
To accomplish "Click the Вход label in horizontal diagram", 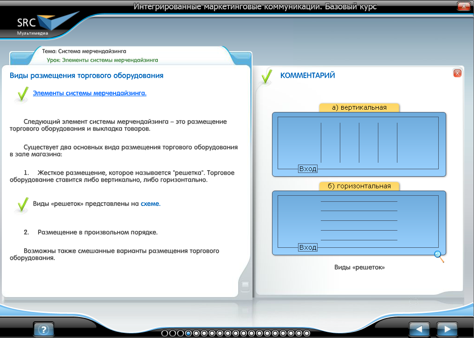I will point(308,247).
